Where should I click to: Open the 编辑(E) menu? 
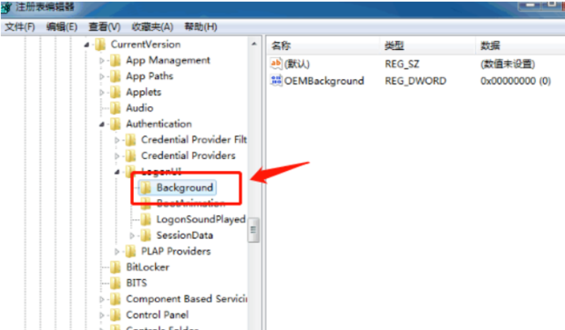click(x=62, y=27)
